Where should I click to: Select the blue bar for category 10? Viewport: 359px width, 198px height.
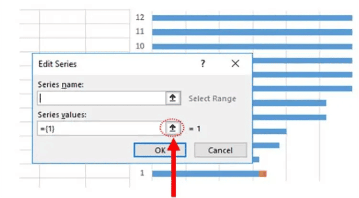pos(252,47)
